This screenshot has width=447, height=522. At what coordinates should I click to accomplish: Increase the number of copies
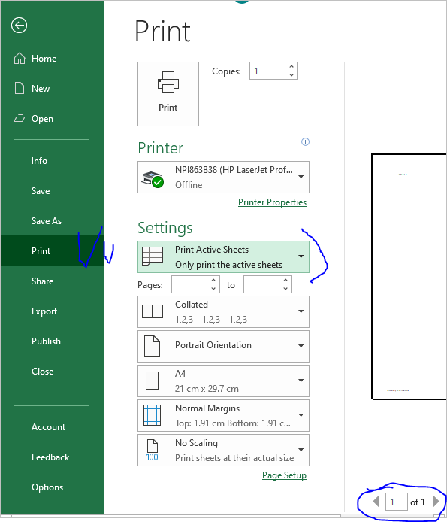coord(291,67)
